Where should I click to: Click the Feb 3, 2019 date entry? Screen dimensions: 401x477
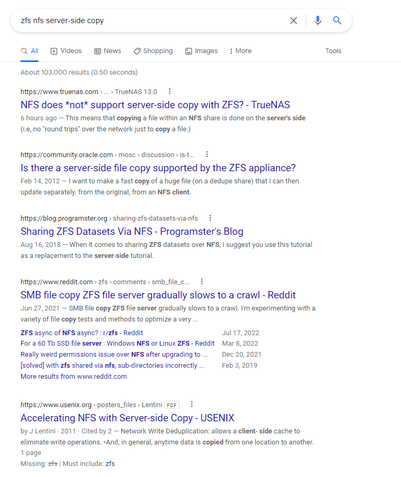(239, 365)
